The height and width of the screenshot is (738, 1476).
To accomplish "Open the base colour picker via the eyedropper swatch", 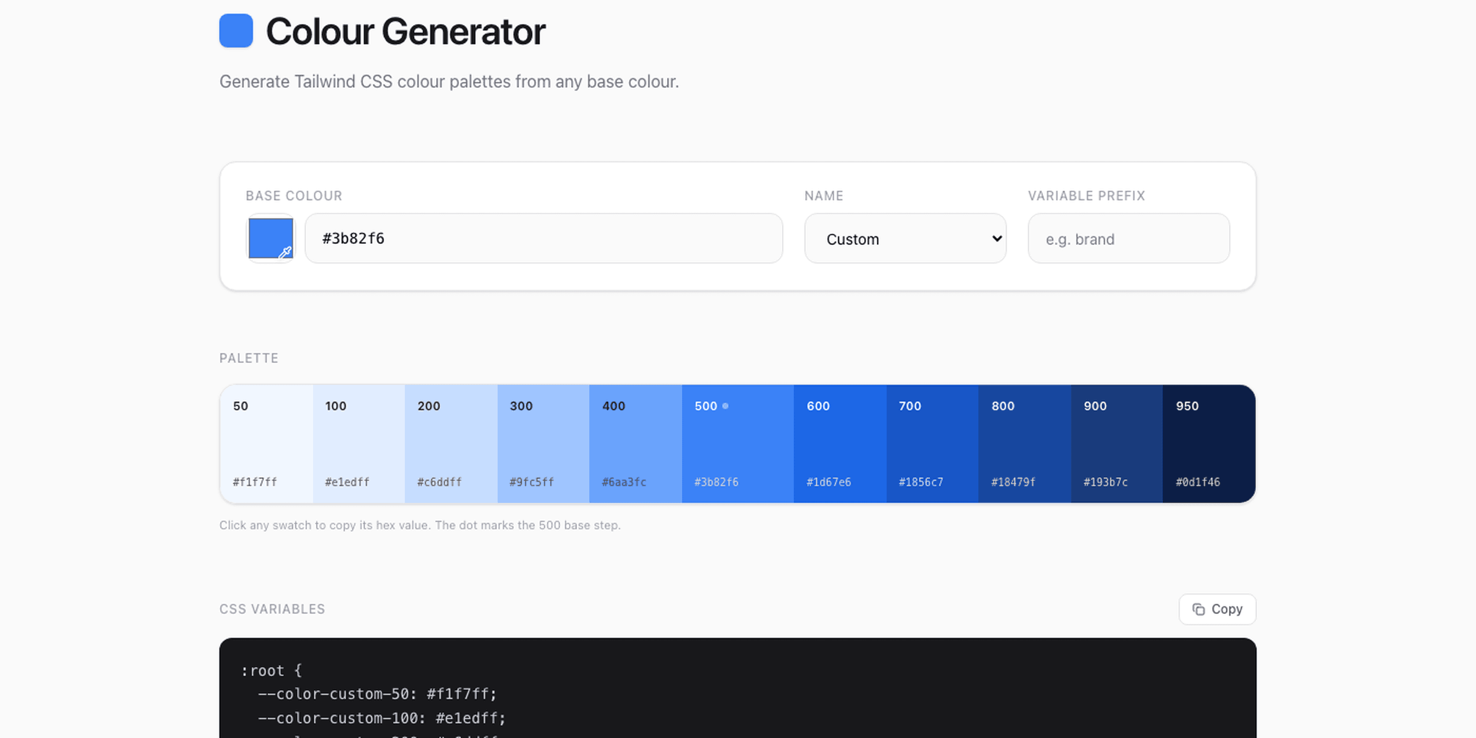I will [x=270, y=238].
